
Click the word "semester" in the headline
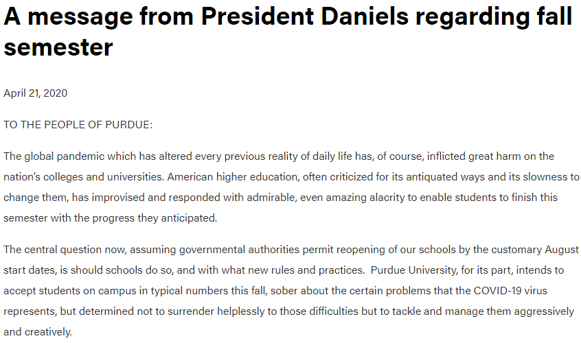click(x=58, y=47)
